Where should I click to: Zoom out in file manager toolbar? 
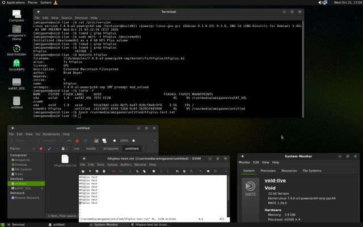point(115,141)
